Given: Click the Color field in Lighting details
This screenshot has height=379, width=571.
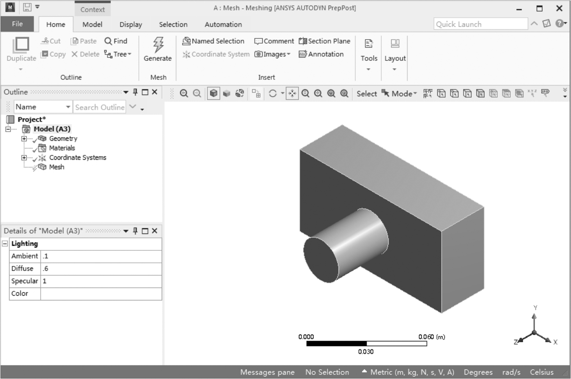Looking at the screenshot, I should (x=101, y=294).
